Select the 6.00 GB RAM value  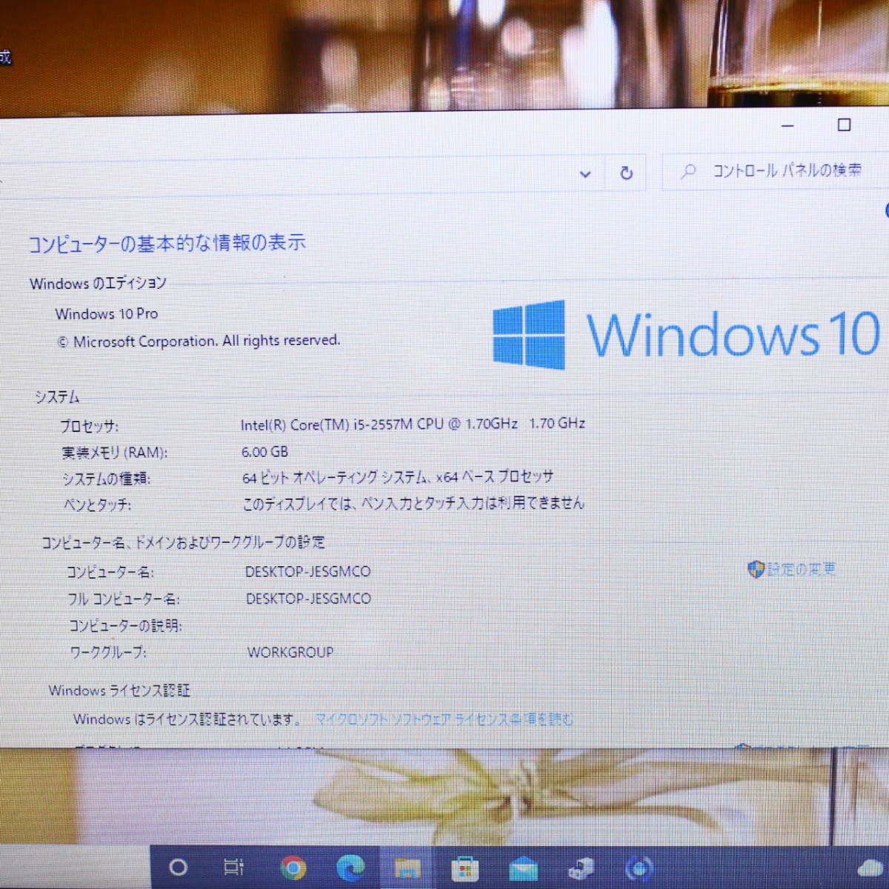[x=264, y=451]
